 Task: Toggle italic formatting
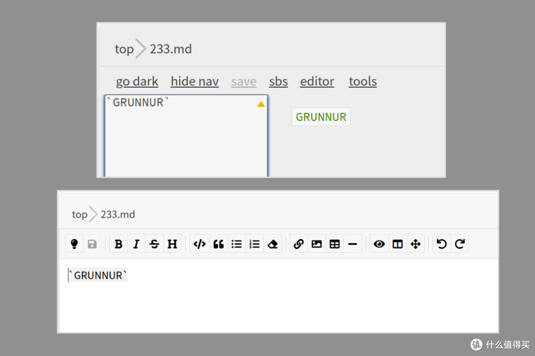137,244
